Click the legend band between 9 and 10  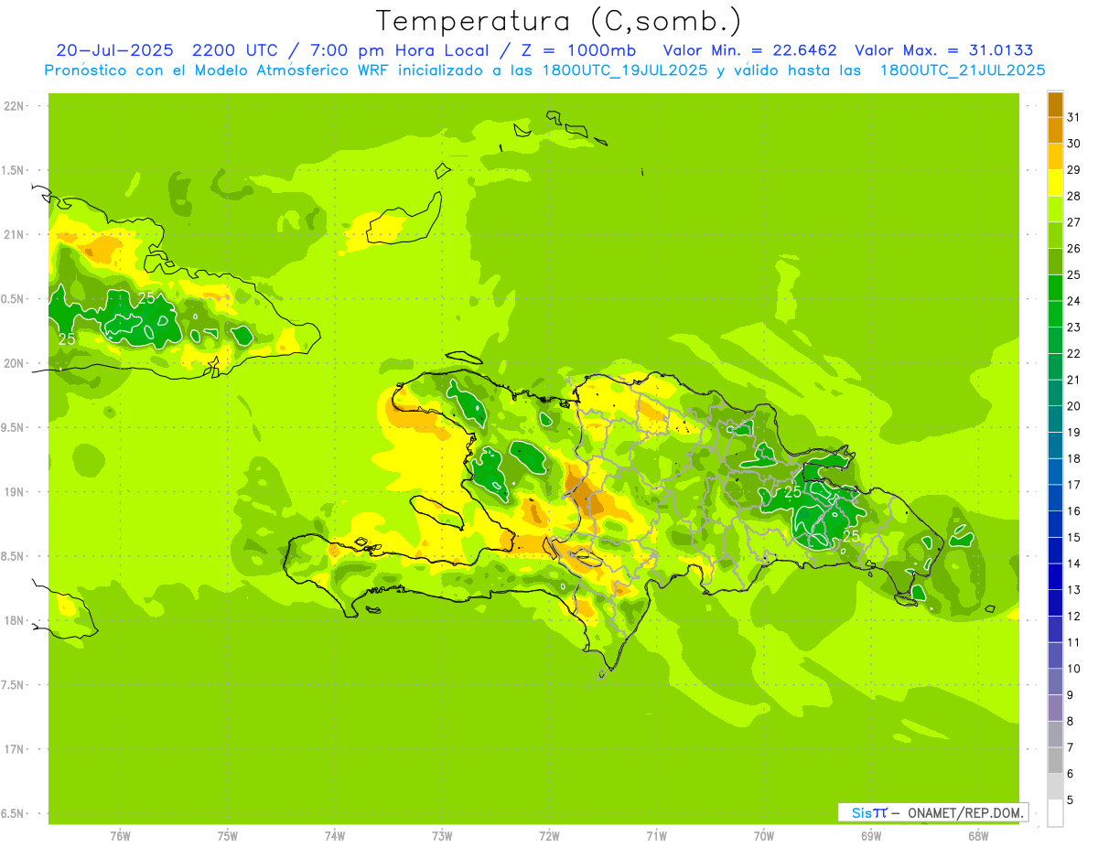(x=1055, y=682)
